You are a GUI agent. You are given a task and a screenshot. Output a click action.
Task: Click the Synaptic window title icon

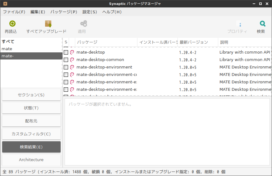click(x=5, y=4)
